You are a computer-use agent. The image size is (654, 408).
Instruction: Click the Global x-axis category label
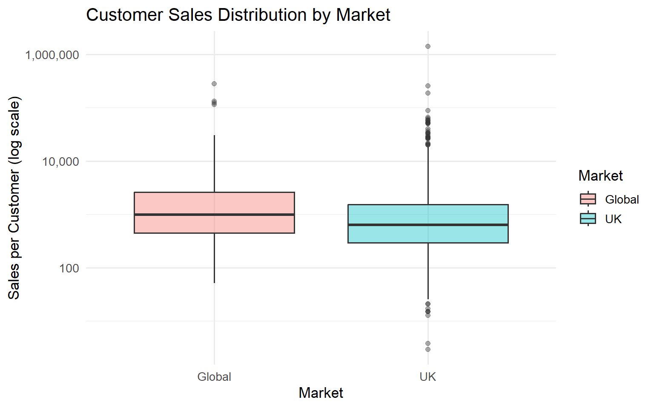(214, 377)
